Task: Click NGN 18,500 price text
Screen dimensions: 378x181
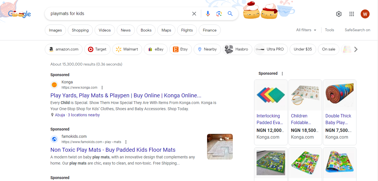Action: click(x=305, y=130)
